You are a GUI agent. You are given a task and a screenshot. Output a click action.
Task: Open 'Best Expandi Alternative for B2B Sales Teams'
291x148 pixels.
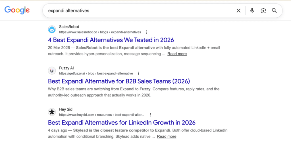point(119,81)
